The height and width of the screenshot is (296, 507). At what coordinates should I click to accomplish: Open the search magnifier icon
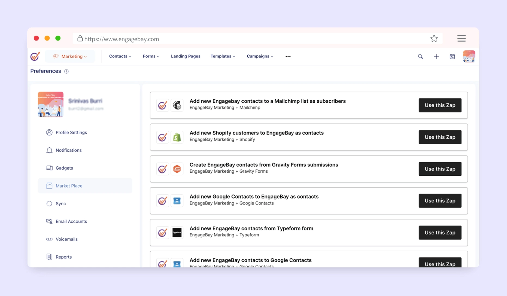[x=420, y=56]
